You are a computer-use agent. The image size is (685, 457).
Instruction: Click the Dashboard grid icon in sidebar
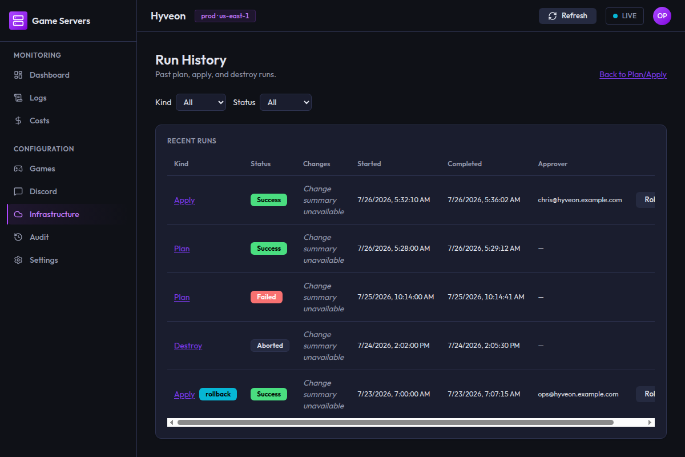[18, 75]
